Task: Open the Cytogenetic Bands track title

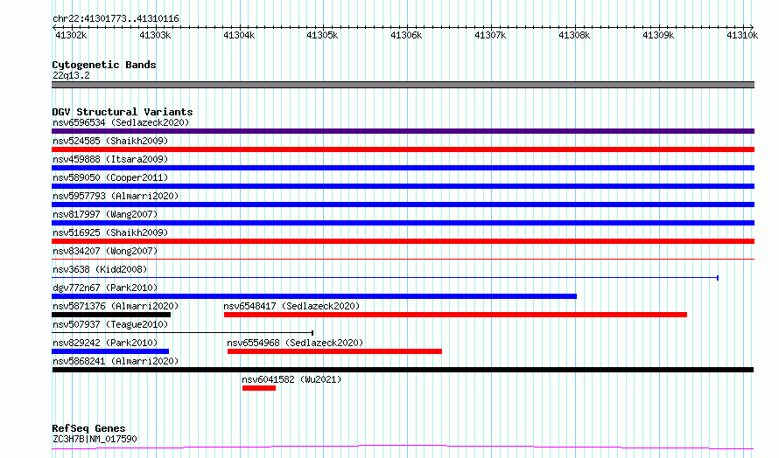Action: click(x=104, y=65)
